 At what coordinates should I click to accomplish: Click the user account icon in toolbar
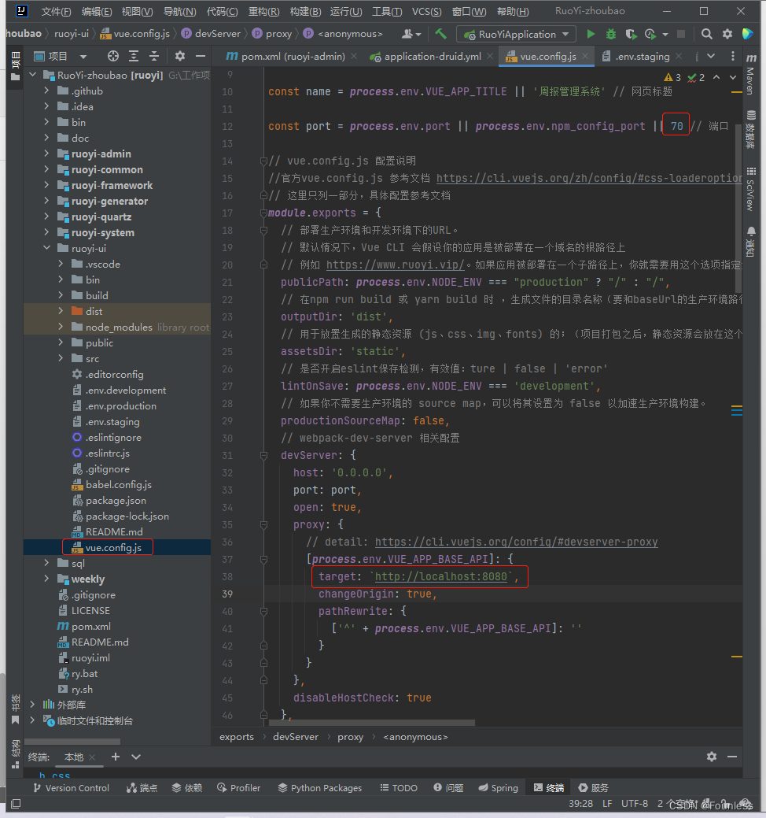411,34
